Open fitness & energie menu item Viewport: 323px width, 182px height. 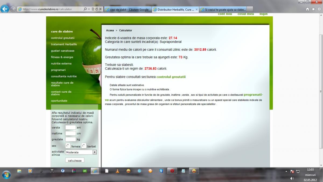[62, 57]
